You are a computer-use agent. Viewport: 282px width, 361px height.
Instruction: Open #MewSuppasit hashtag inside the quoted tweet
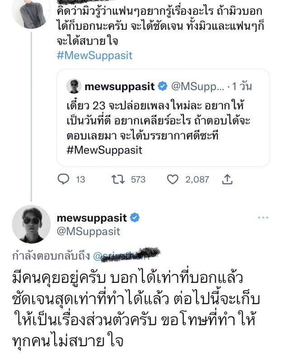coord(104,150)
